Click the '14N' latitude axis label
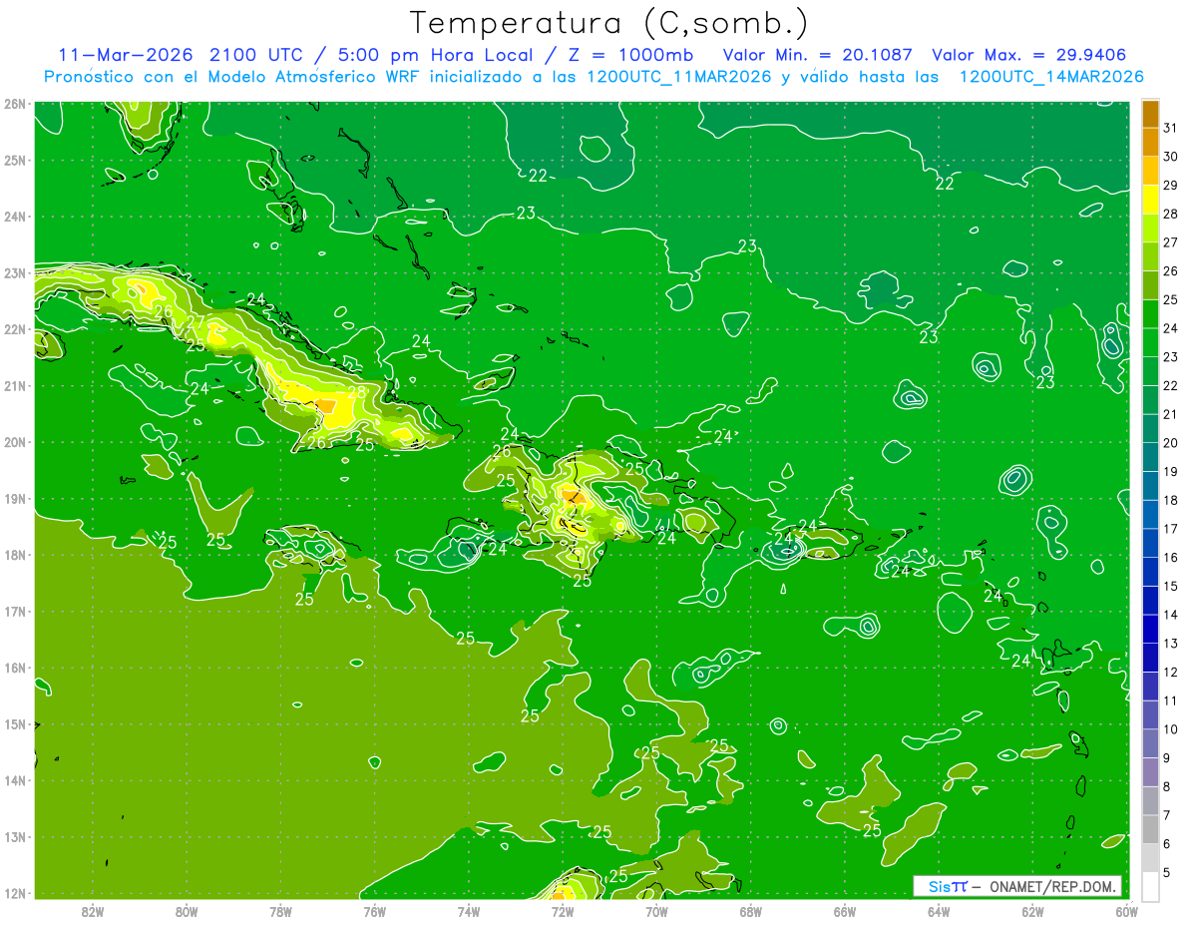 tap(15, 780)
